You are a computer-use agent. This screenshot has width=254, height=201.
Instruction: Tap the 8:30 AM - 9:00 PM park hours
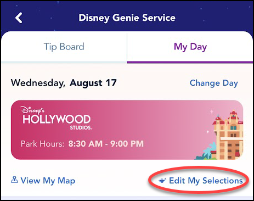coord(106,144)
